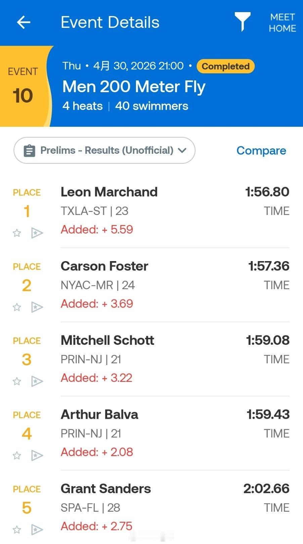The image size is (303, 544).
Task: Tap flag icon beside Leon Marchand
Action: 37,233
